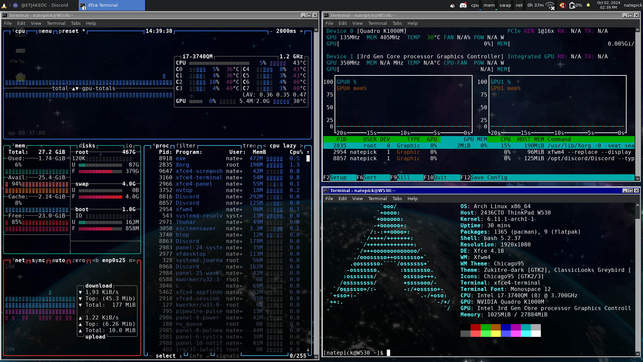The image size is (643, 362).
Task: Toggle btop mem box header
Action: [x=18, y=146]
